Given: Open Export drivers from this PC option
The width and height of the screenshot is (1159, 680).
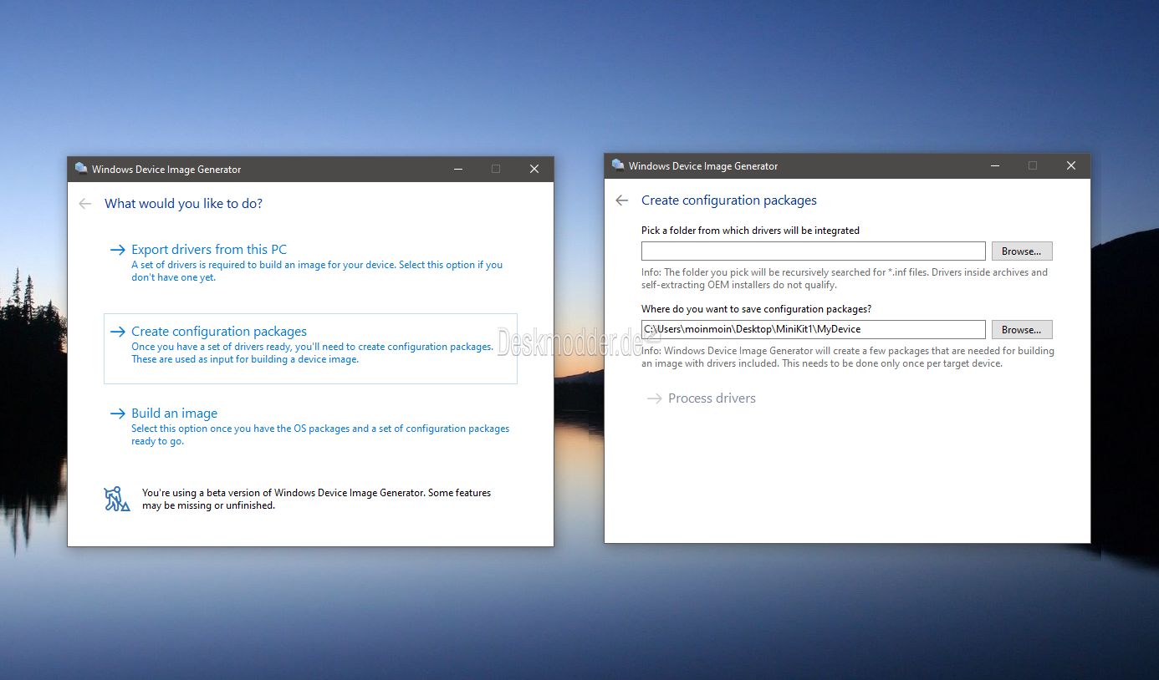Looking at the screenshot, I should pos(310,262).
